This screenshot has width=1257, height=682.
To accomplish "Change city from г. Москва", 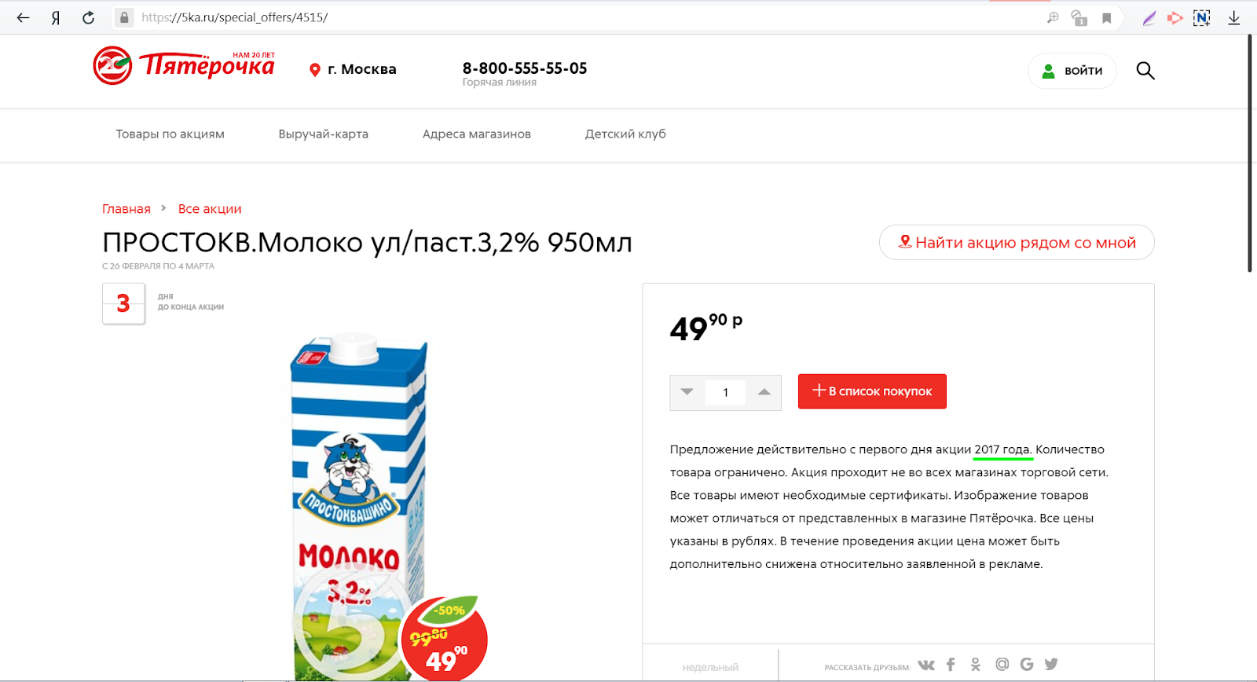I will 353,69.
